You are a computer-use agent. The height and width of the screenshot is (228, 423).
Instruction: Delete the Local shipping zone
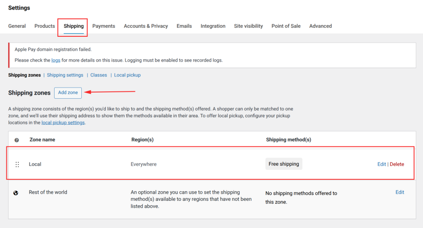click(397, 164)
